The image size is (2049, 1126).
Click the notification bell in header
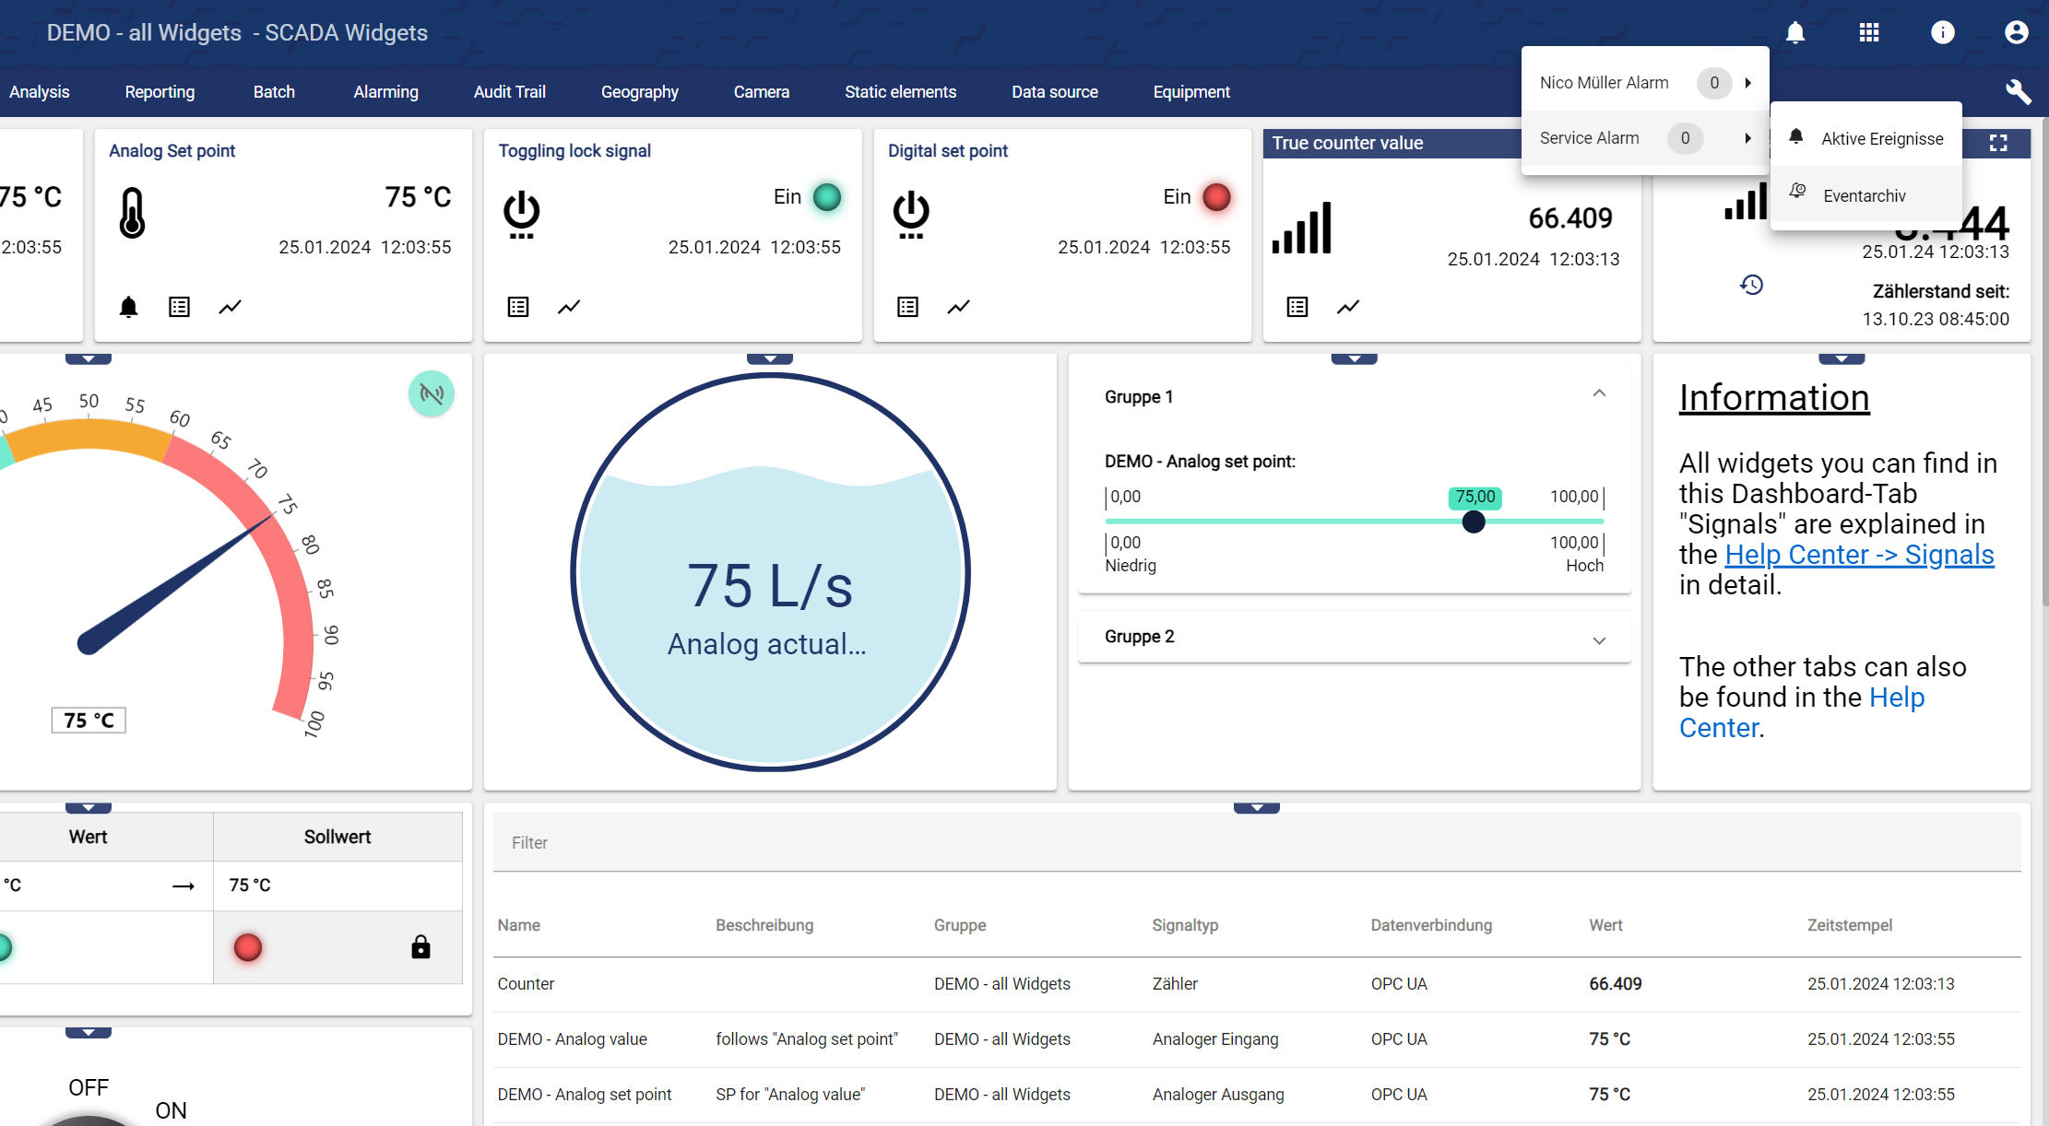(1794, 33)
